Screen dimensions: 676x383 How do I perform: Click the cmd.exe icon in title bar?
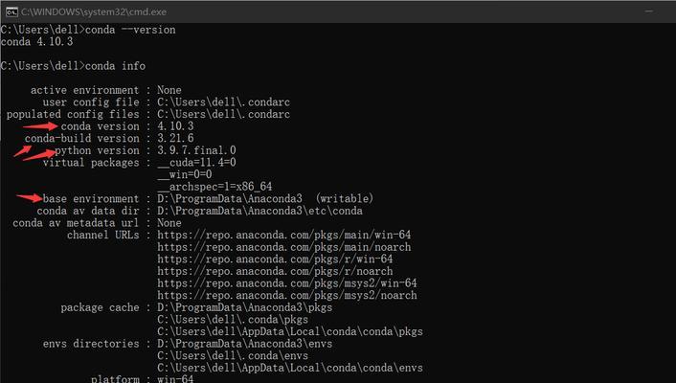(x=11, y=12)
